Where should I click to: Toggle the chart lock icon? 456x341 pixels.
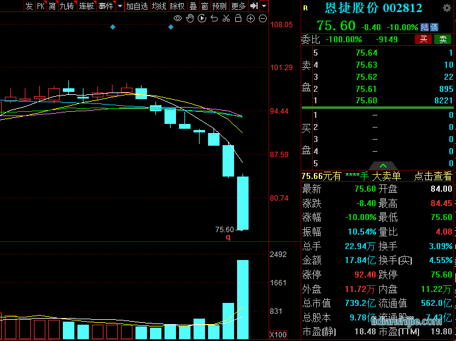[x=238, y=19]
